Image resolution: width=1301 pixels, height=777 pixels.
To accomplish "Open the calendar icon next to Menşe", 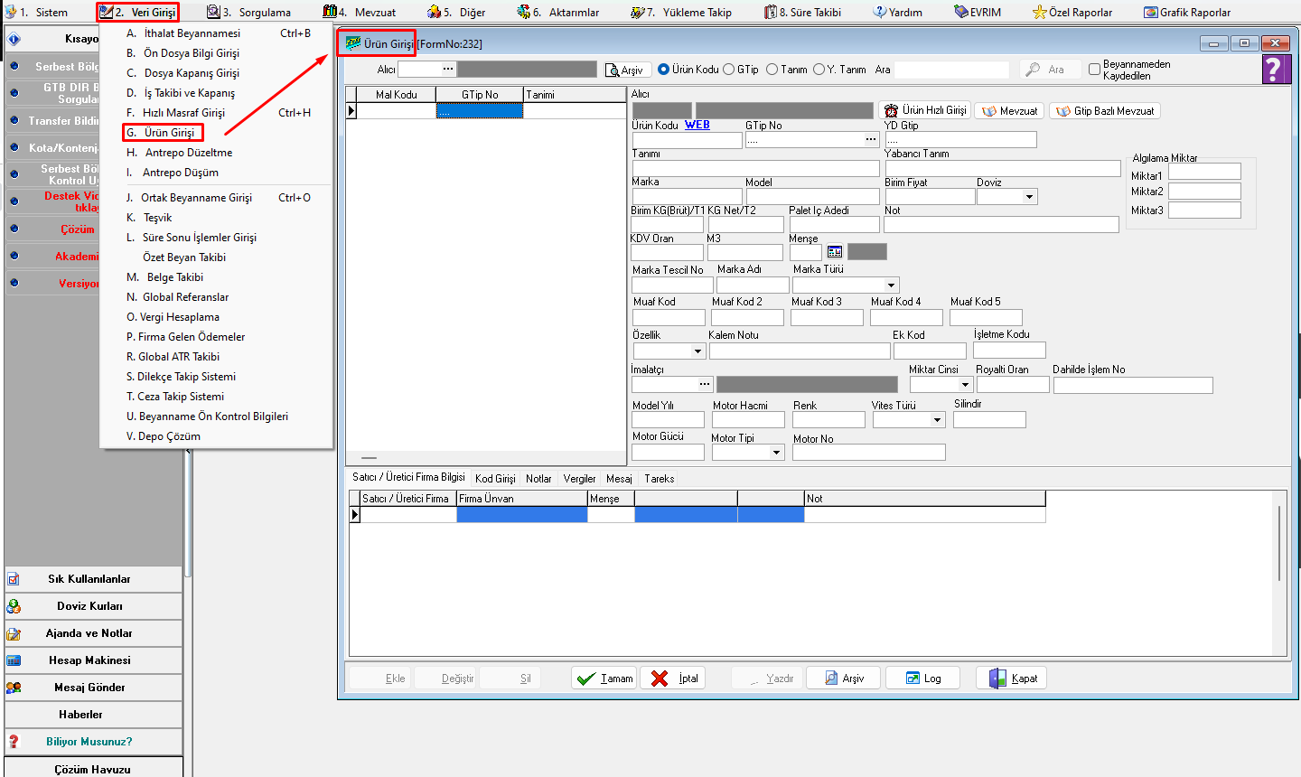I will point(835,252).
